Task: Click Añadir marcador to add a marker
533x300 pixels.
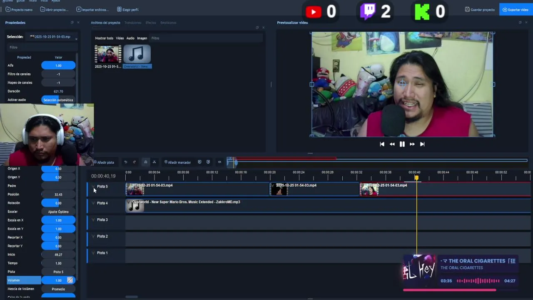Action: [x=177, y=162]
